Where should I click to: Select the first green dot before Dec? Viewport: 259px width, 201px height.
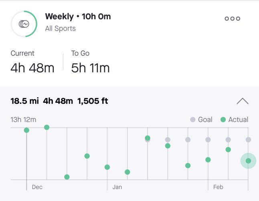click(26, 130)
